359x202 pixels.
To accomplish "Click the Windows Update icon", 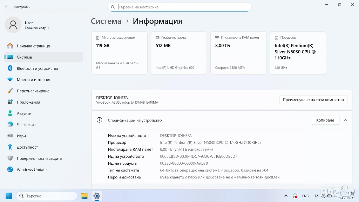I will [x=10, y=169].
